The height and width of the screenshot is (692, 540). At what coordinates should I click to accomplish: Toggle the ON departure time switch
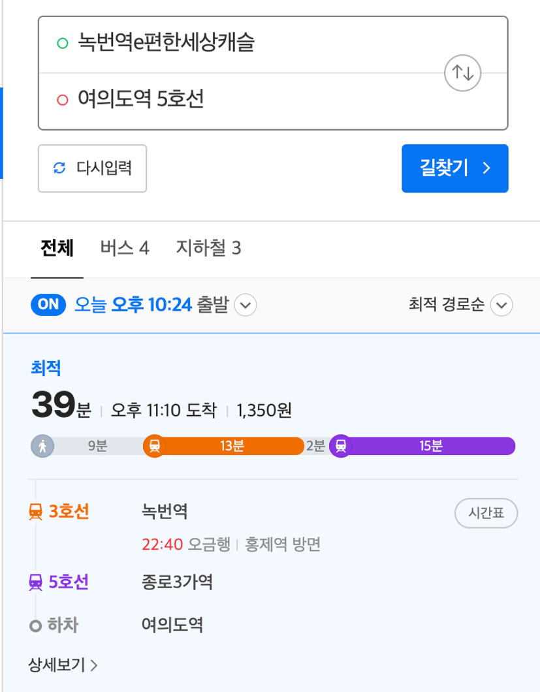pyautogui.click(x=48, y=304)
